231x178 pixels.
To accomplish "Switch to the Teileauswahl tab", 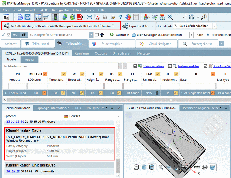I will (38, 44).
